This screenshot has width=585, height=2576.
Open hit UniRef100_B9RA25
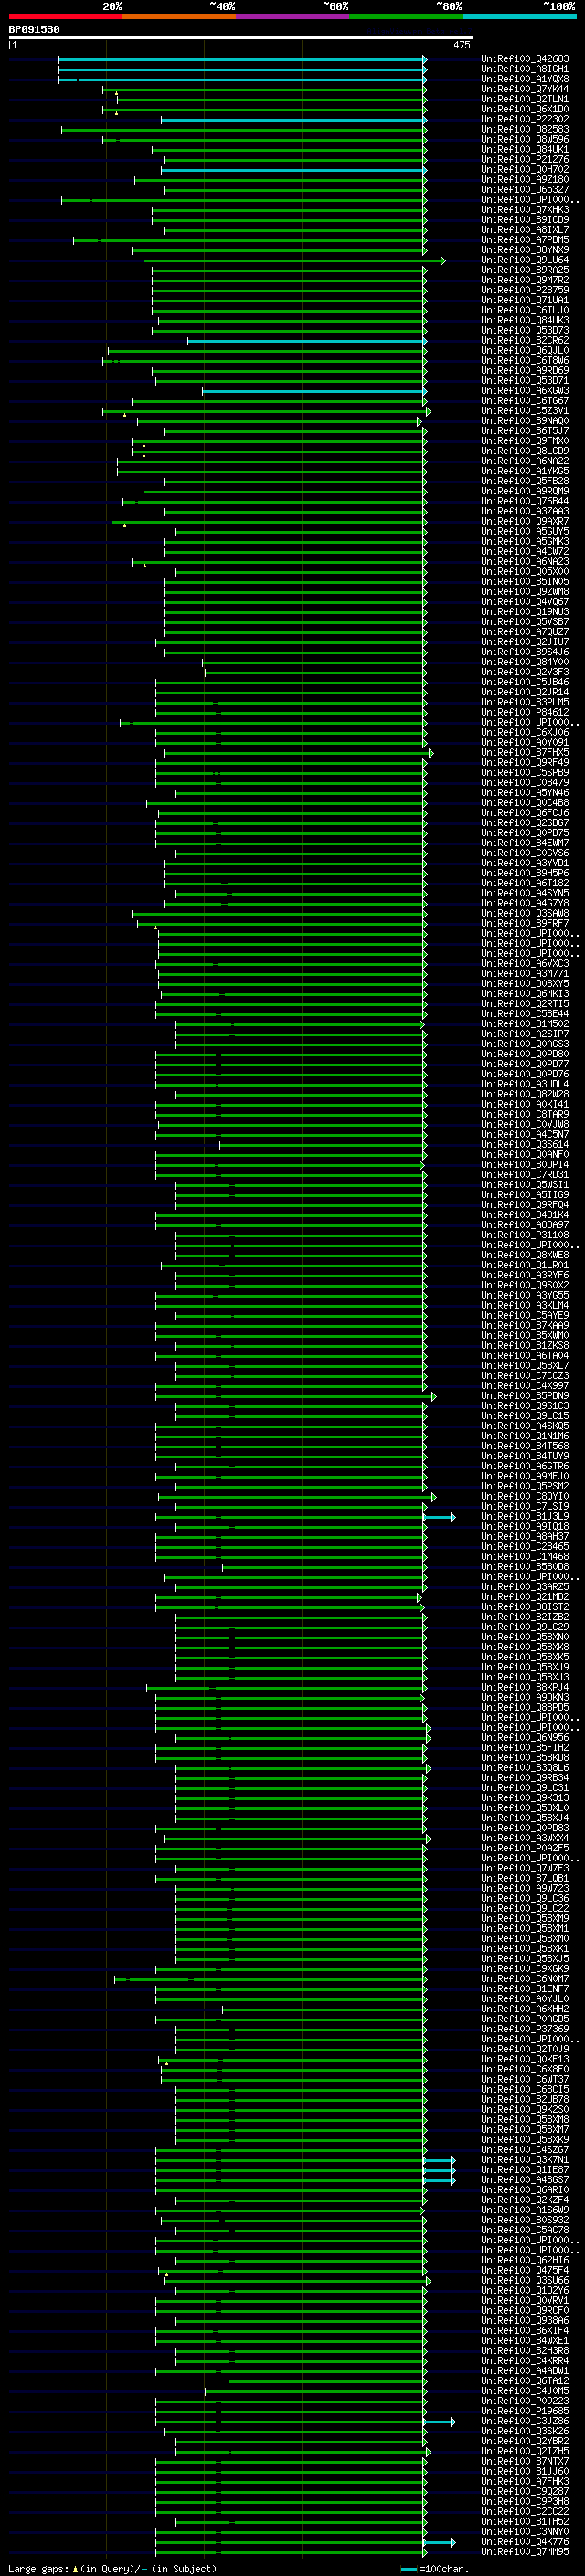coord(525,270)
